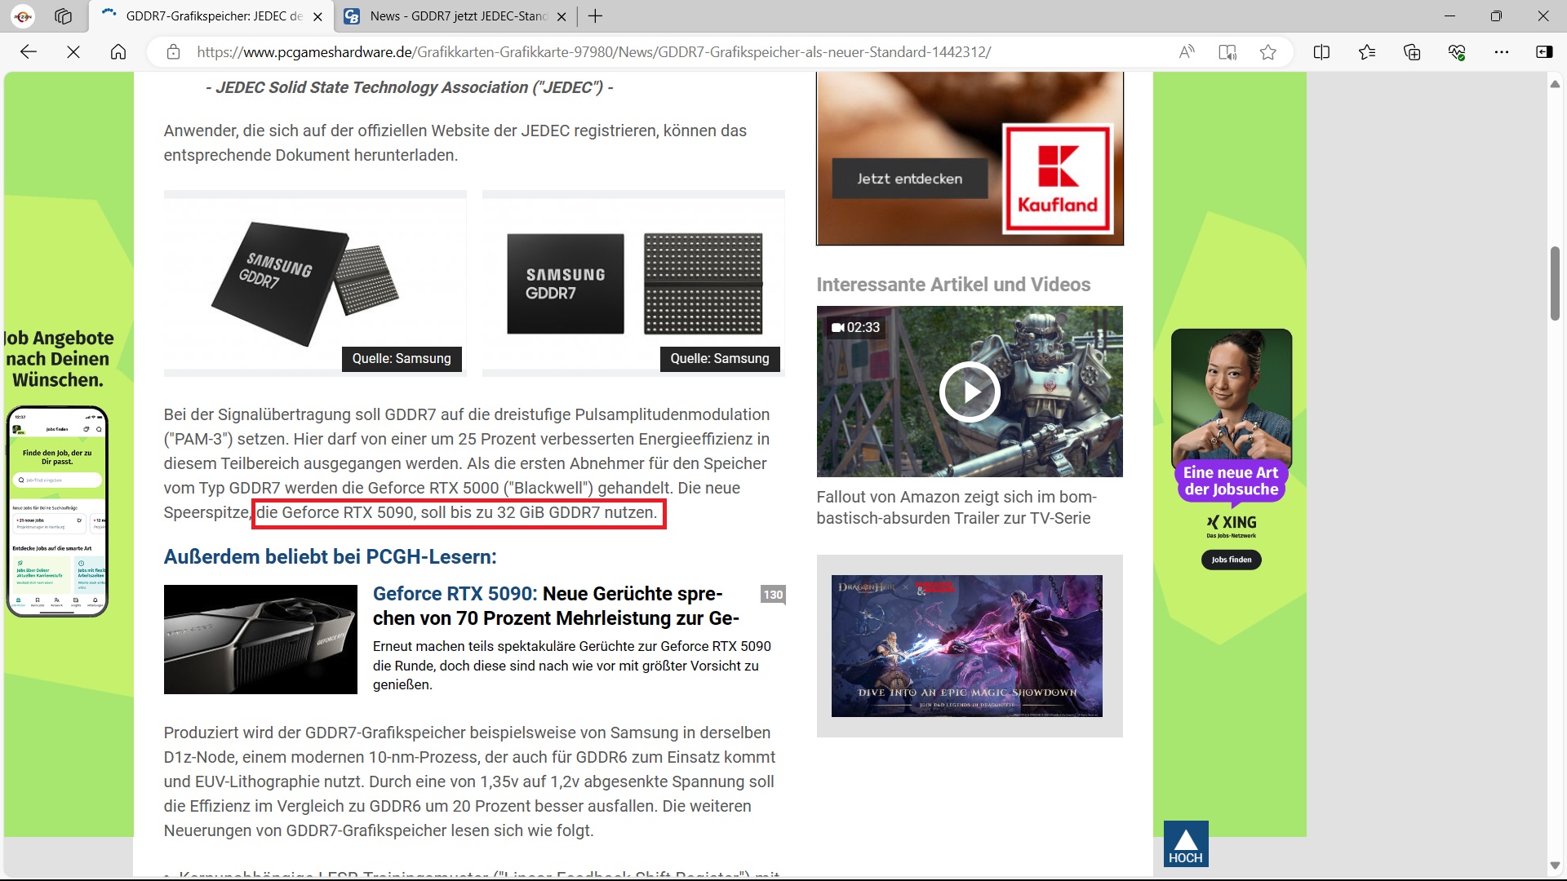The width and height of the screenshot is (1567, 881).
Task: Open the home page icon
Action: click(x=118, y=52)
